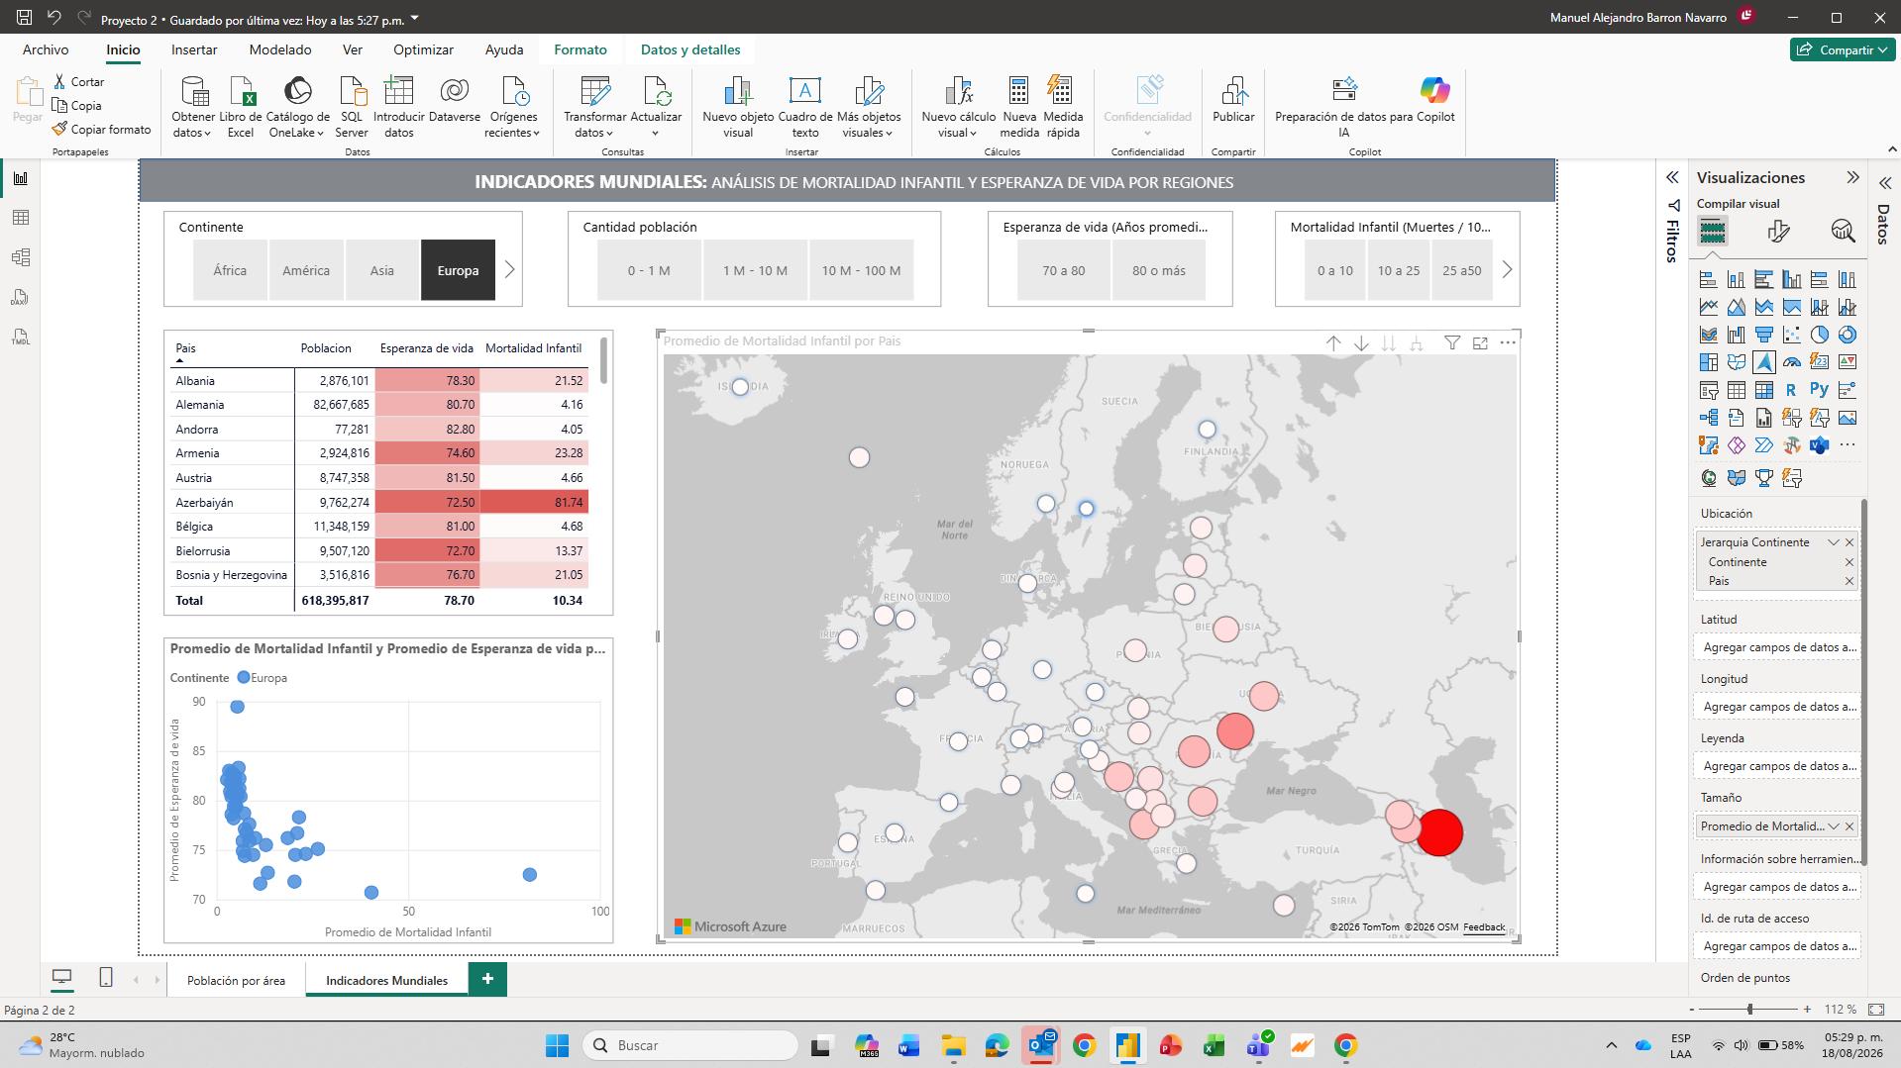Insert a Cuadro de texto

tap(804, 107)
